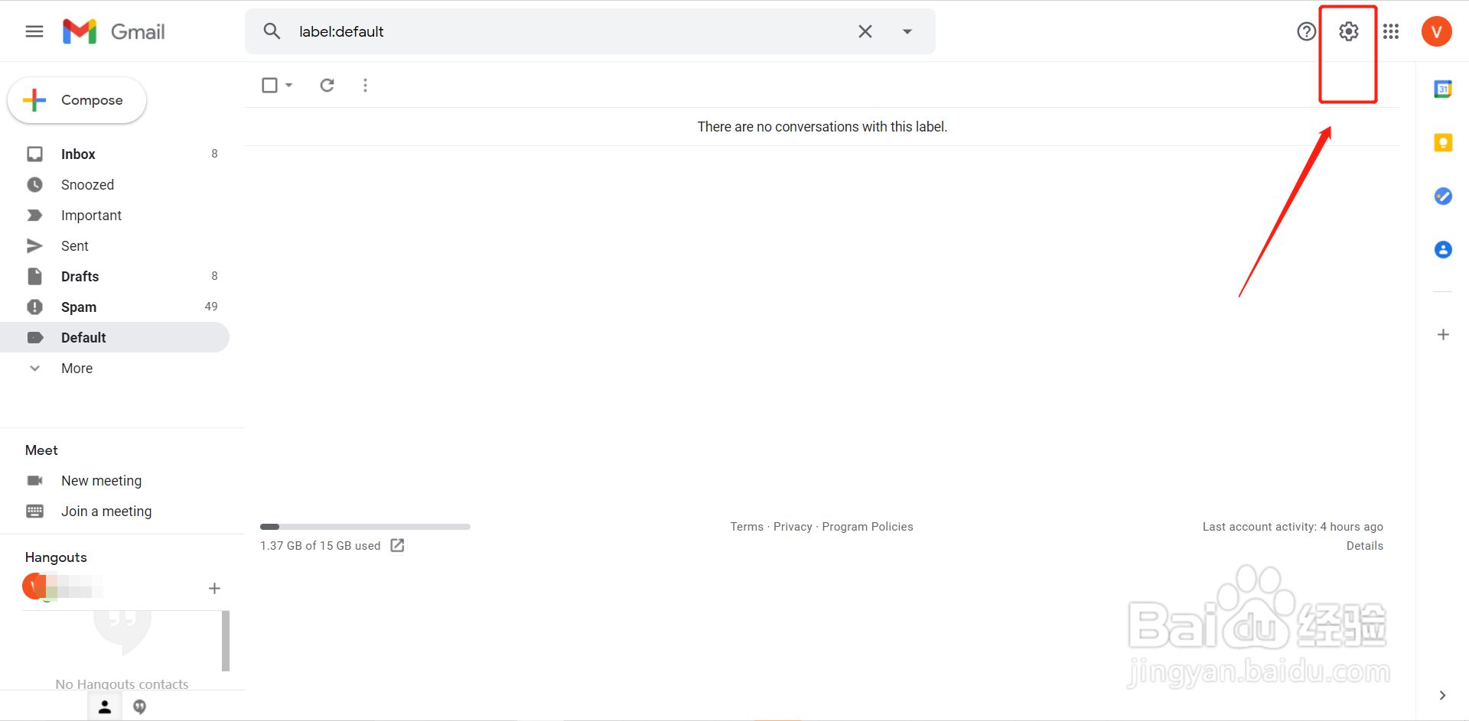Open the select options dropdown arrow
Screen dimensions: 1469x721
coord(289,85)
